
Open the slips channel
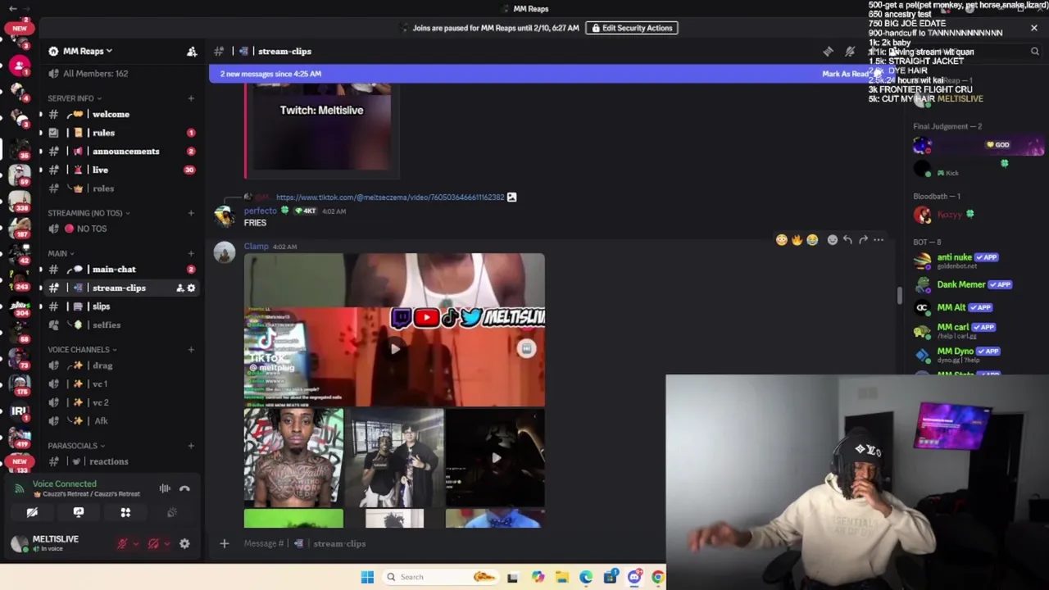click(101, 306)
